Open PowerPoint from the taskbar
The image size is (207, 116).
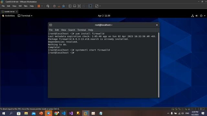(41, 113)
